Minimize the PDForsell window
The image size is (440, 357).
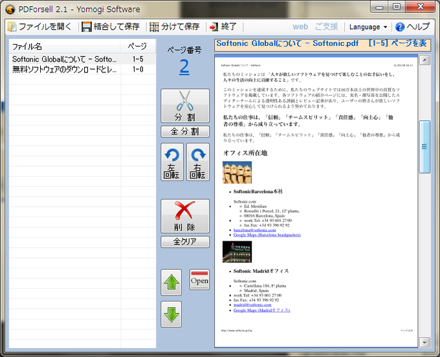click(x=379, y=6)
